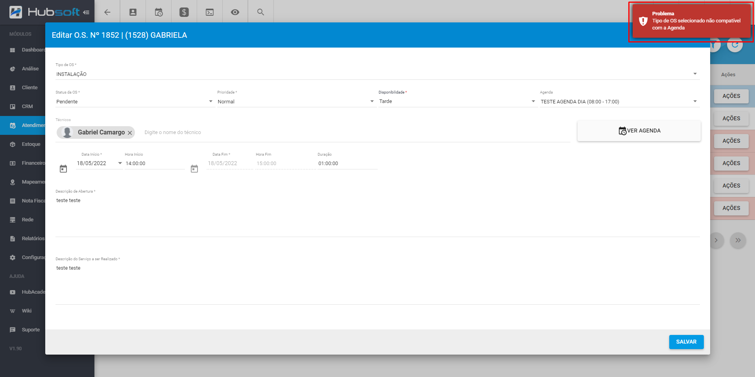755x377 pixels.
Task: Open the Disponibilidade dropdown
Action: [x=533, y=101]
